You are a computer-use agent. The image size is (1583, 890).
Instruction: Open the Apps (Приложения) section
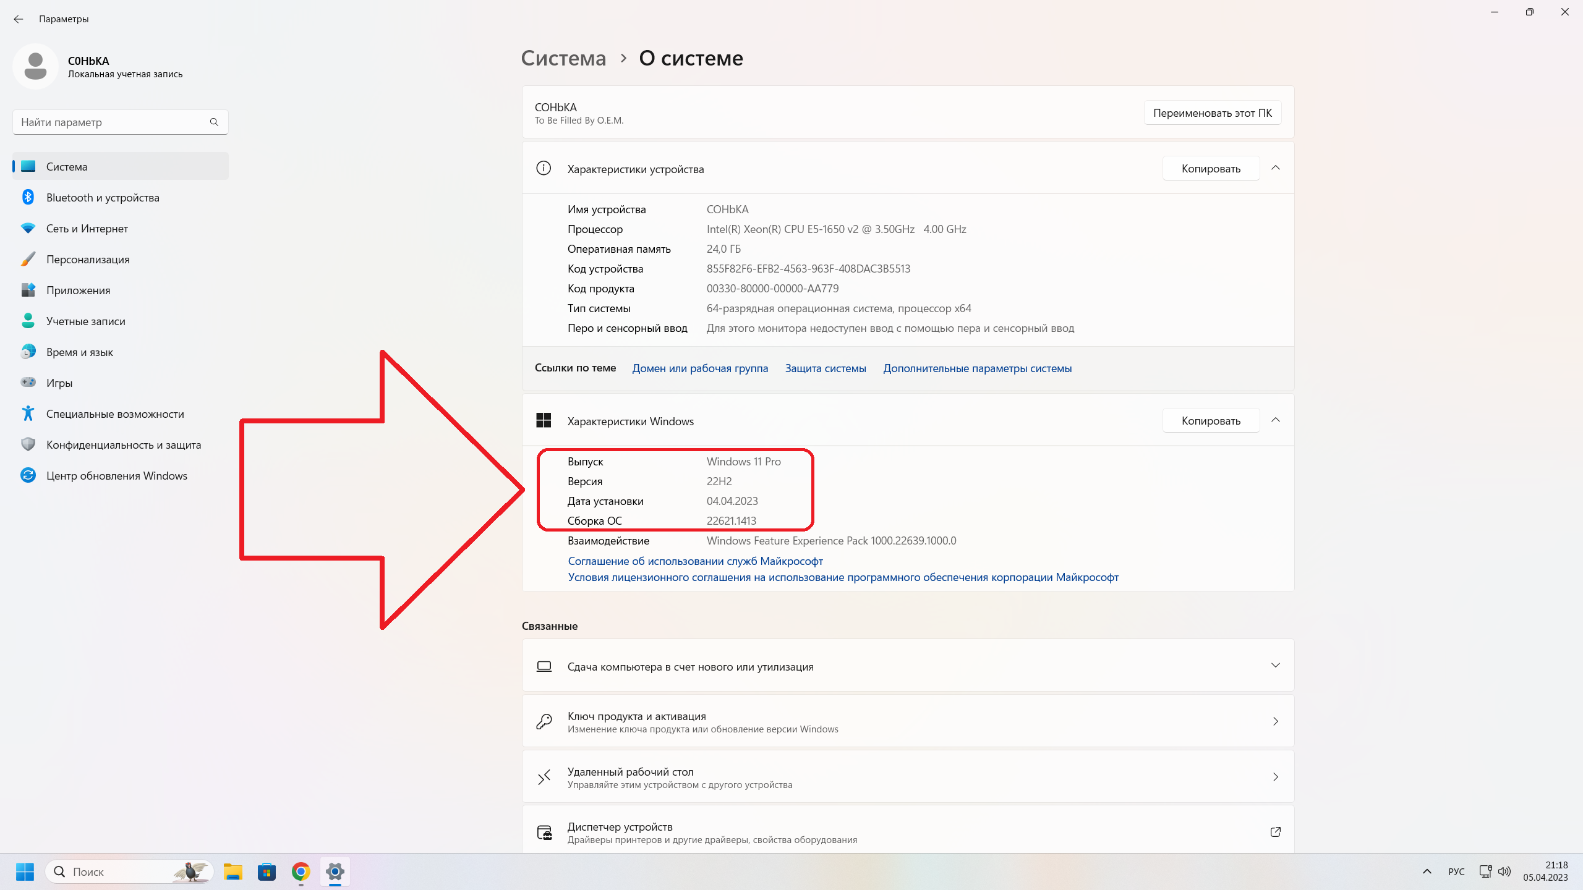click(x=78, y=290)
